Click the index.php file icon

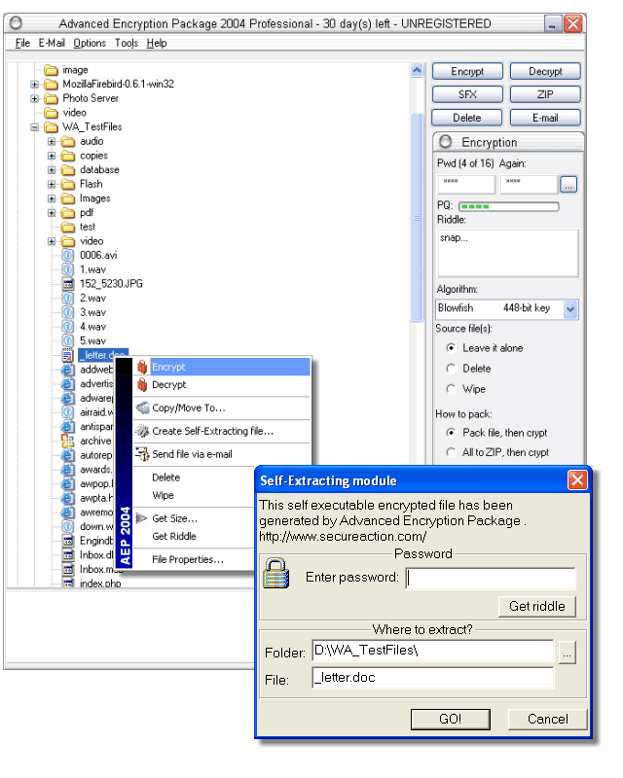pyautogui.click(x=67, y=583)
